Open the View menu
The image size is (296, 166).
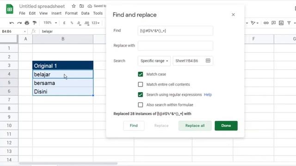(43, 13)
